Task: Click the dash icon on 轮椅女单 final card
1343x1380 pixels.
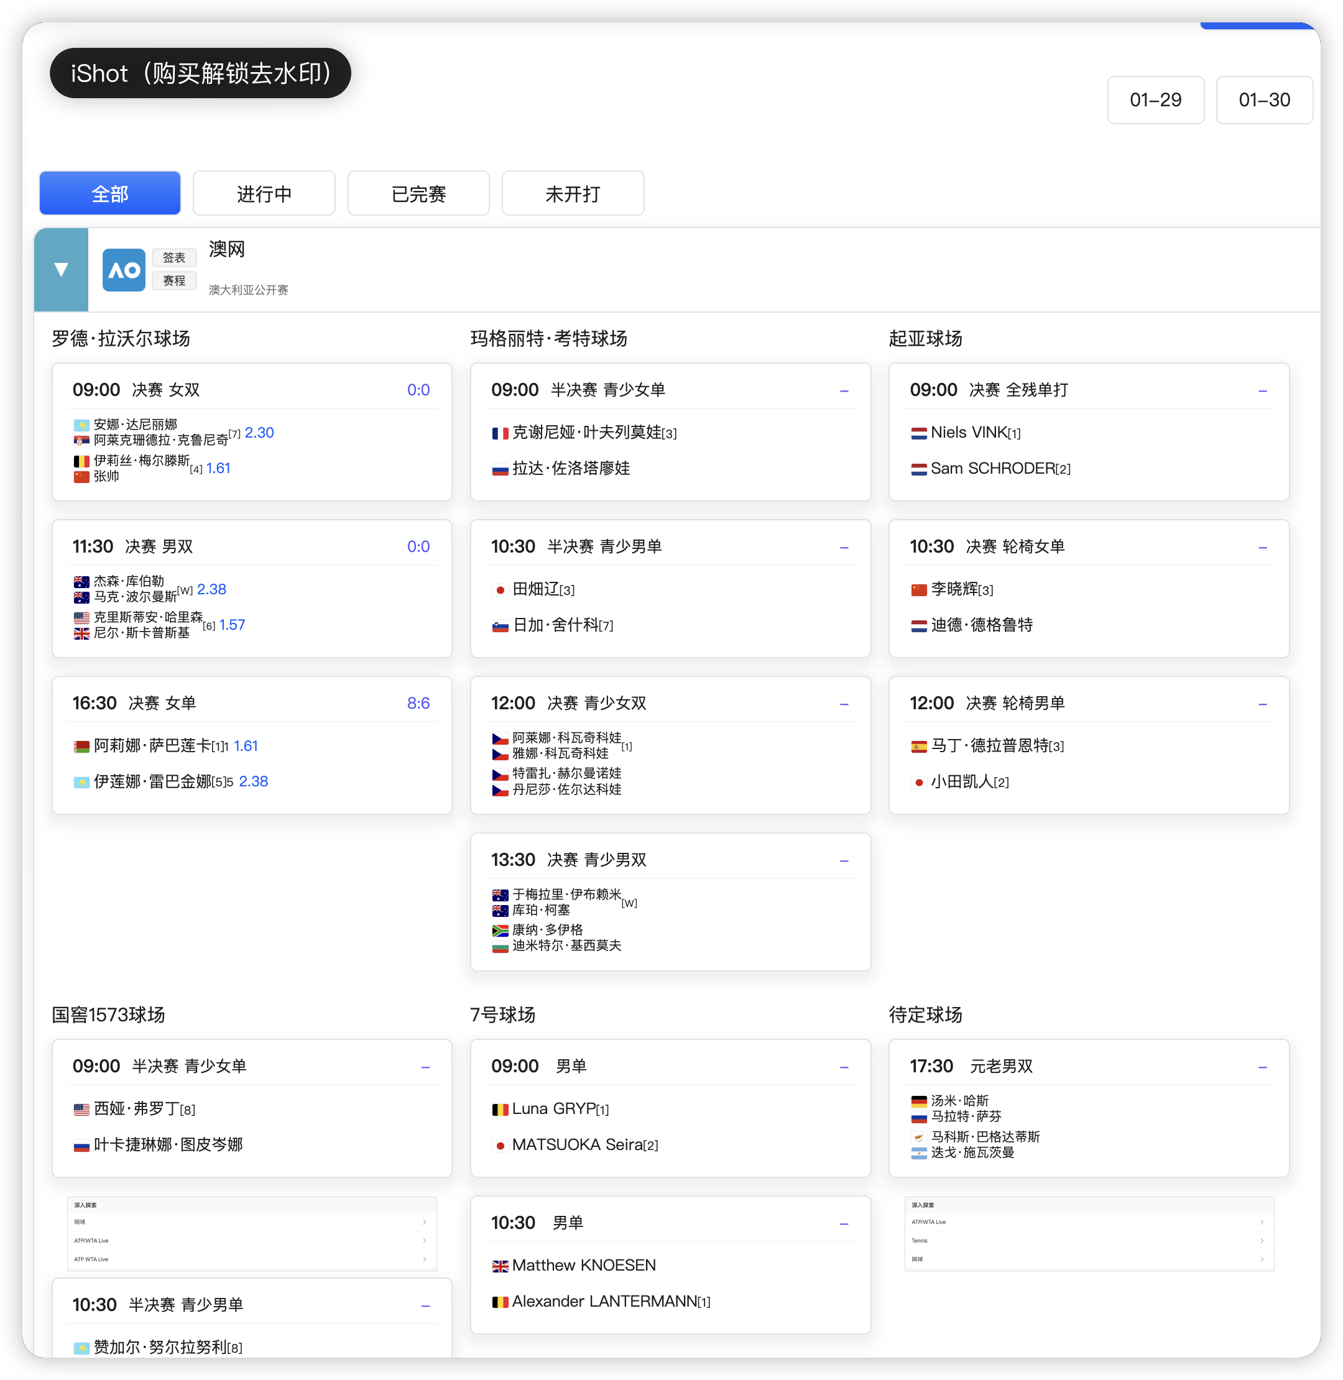Action: [1262, 547]
